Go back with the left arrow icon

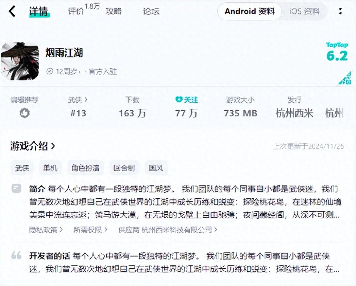coord(12,11)
